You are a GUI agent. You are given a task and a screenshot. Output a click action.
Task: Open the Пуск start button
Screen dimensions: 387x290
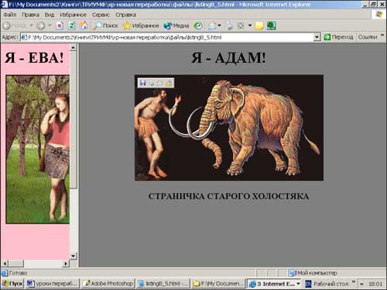pos(12,284)
